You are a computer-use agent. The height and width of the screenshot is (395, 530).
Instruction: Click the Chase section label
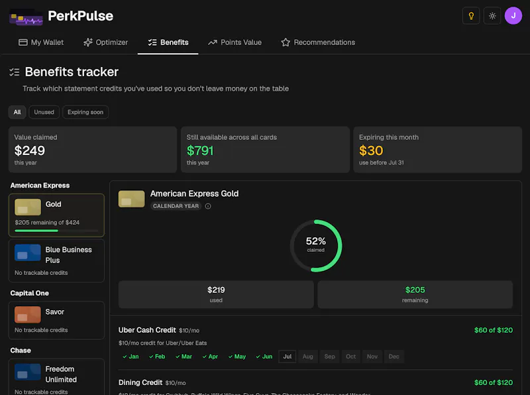[21, 351]
